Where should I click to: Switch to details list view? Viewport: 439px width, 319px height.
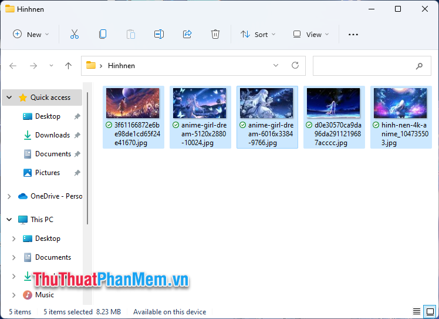coord(417,311)
